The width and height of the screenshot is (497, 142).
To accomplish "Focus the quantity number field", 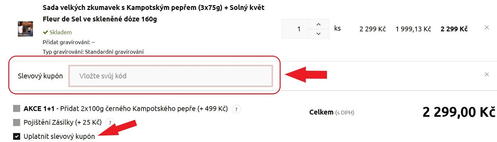I will pyautogui.click(x=294, y=29).
